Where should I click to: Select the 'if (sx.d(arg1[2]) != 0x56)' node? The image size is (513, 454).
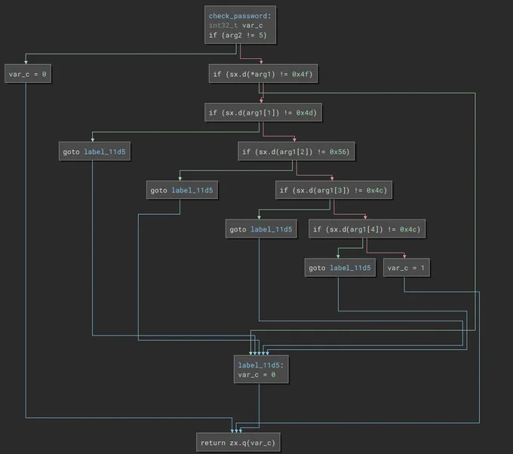point(296,152)
